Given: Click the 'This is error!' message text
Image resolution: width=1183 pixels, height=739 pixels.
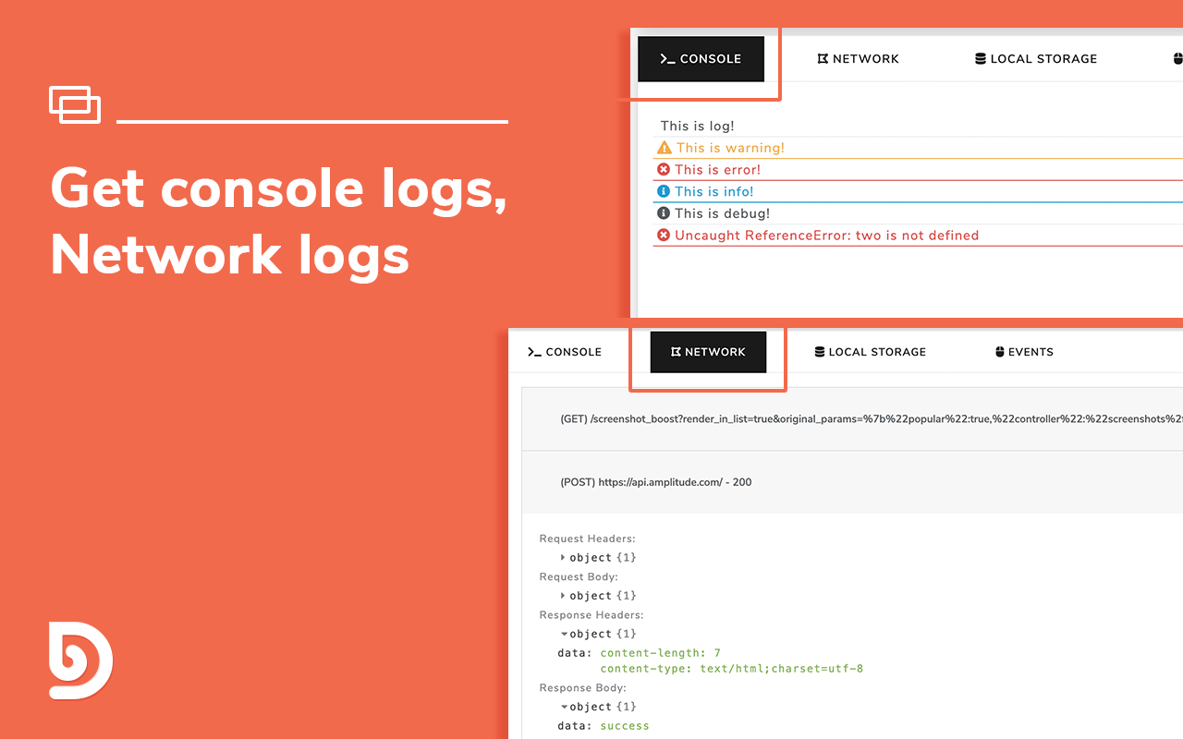Looking at the screenshot, I should pyautogui.click(x=718, y=170).
